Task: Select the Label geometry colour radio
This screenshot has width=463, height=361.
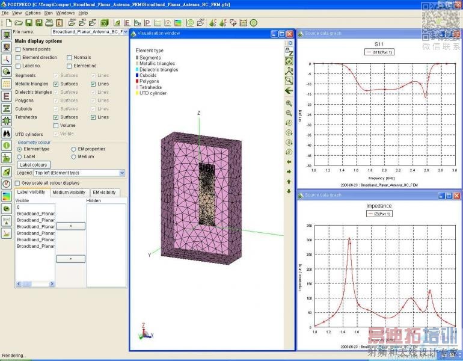Action: pos(19,157)
